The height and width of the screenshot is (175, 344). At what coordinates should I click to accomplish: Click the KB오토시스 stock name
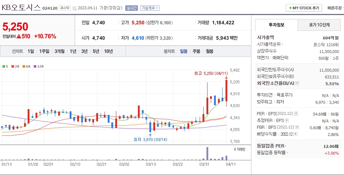(21, 8)
